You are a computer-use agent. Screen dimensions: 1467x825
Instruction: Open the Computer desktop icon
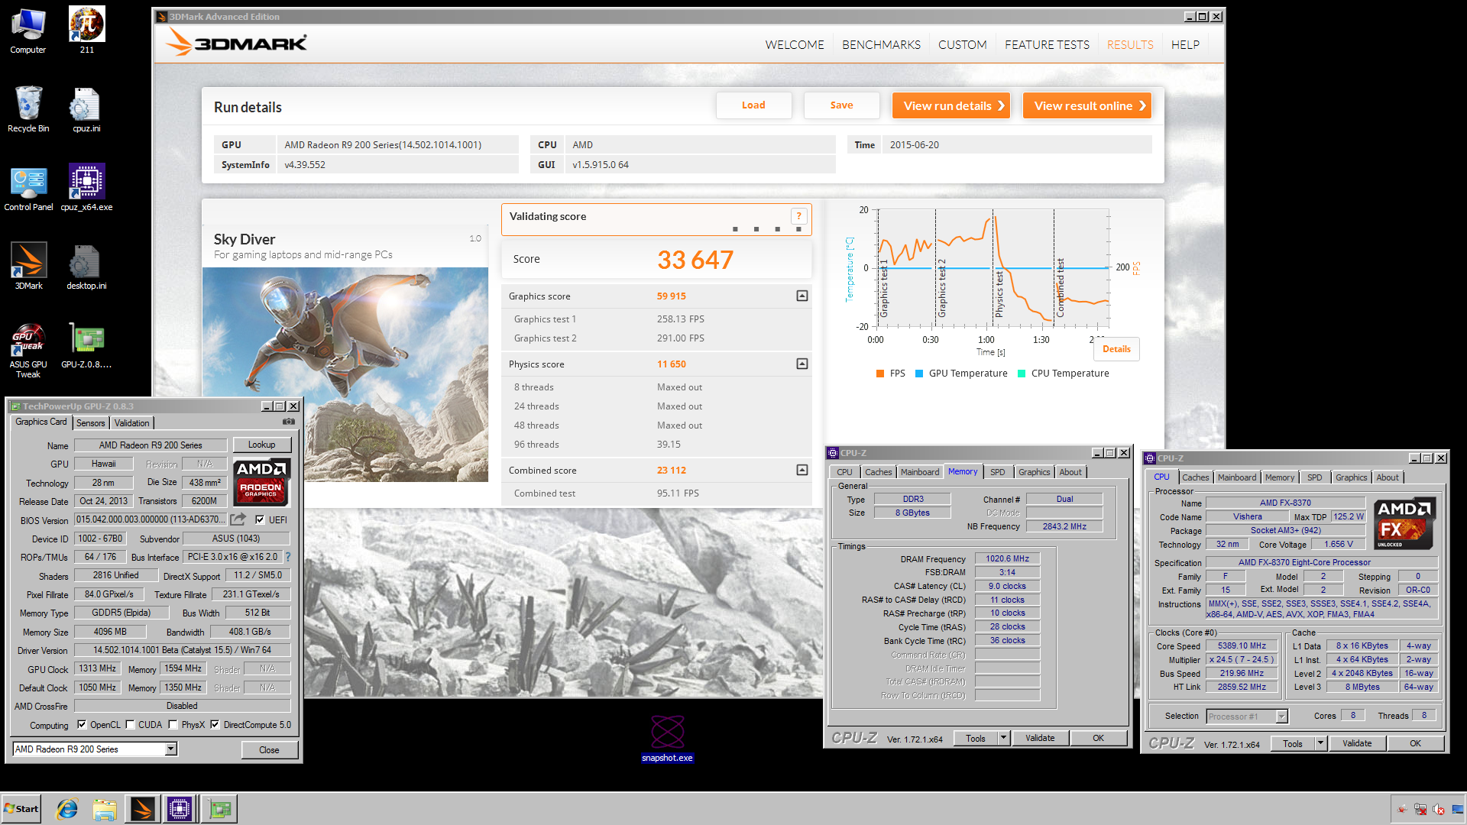point(28,31)
